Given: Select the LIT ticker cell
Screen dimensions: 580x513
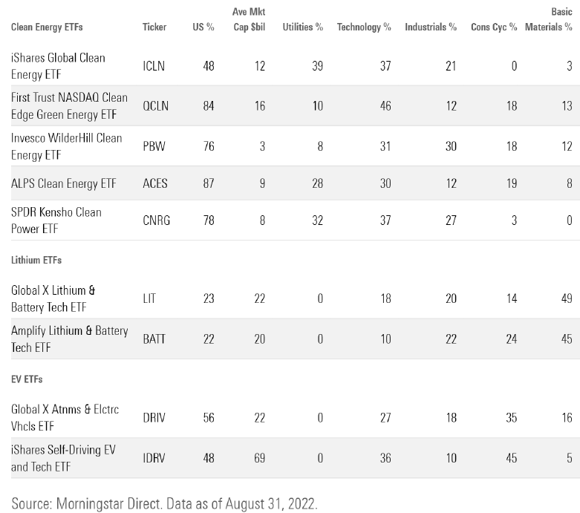Looking at the screenshot, I should pos(149,298).
